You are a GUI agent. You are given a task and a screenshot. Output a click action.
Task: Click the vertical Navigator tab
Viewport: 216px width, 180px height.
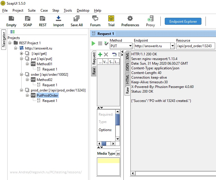coord(4,40)
